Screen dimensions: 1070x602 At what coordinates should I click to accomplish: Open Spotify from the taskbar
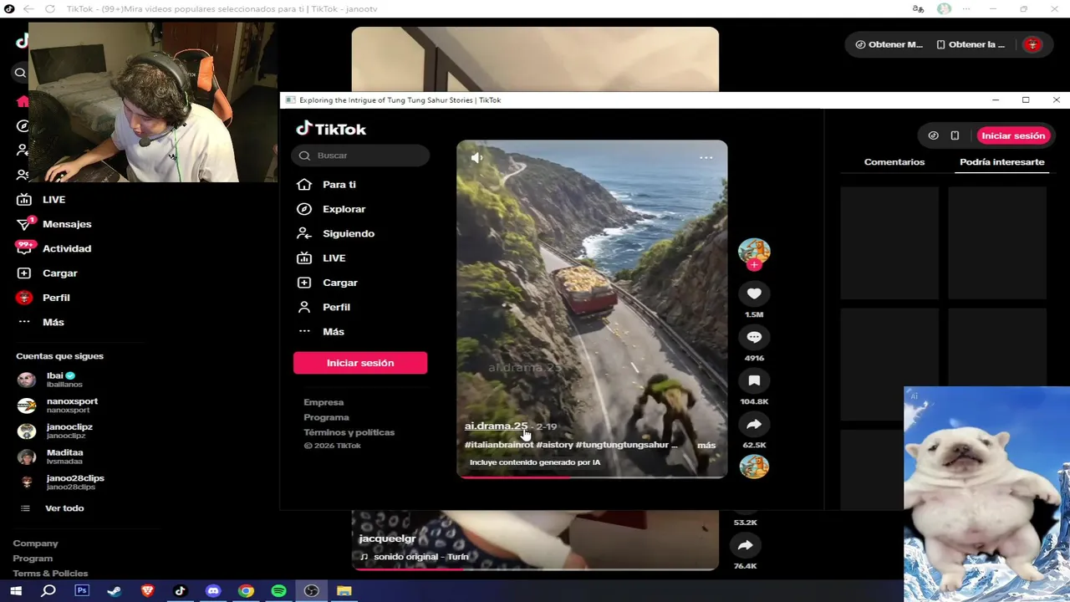(x=278, y=591)
